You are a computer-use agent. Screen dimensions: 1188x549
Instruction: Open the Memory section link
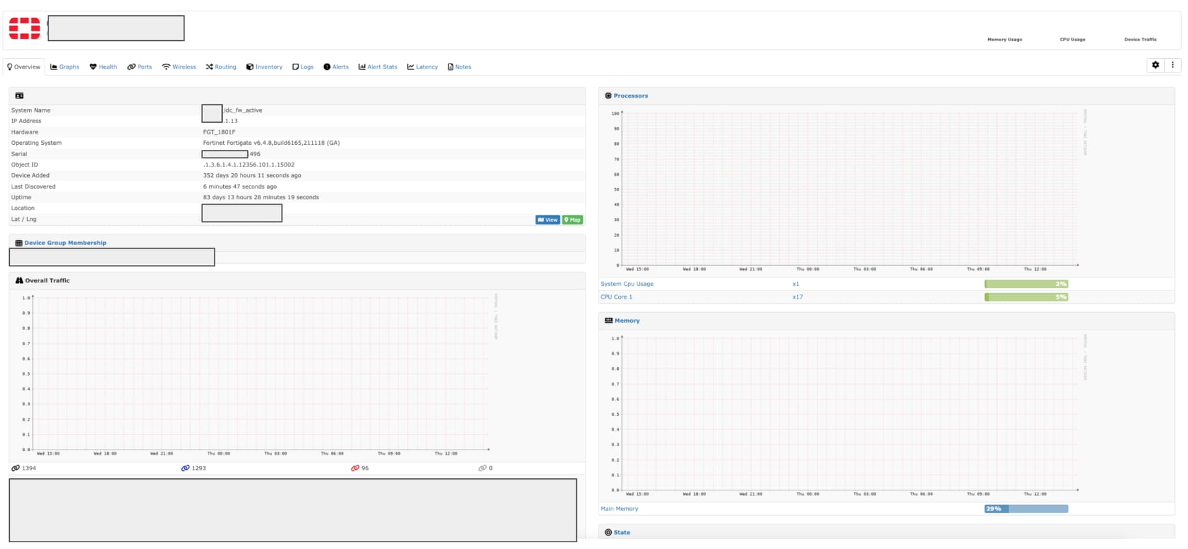coord(627,321)
